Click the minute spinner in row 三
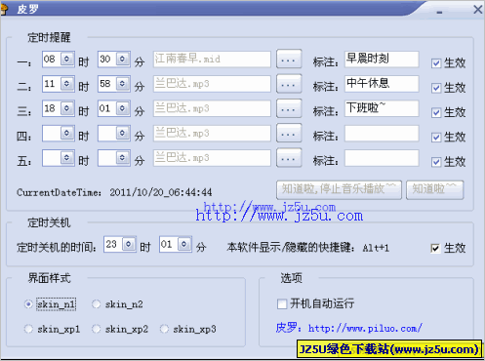Image resolution: width=485 pixels, height=361 pixels. point(114,108)
